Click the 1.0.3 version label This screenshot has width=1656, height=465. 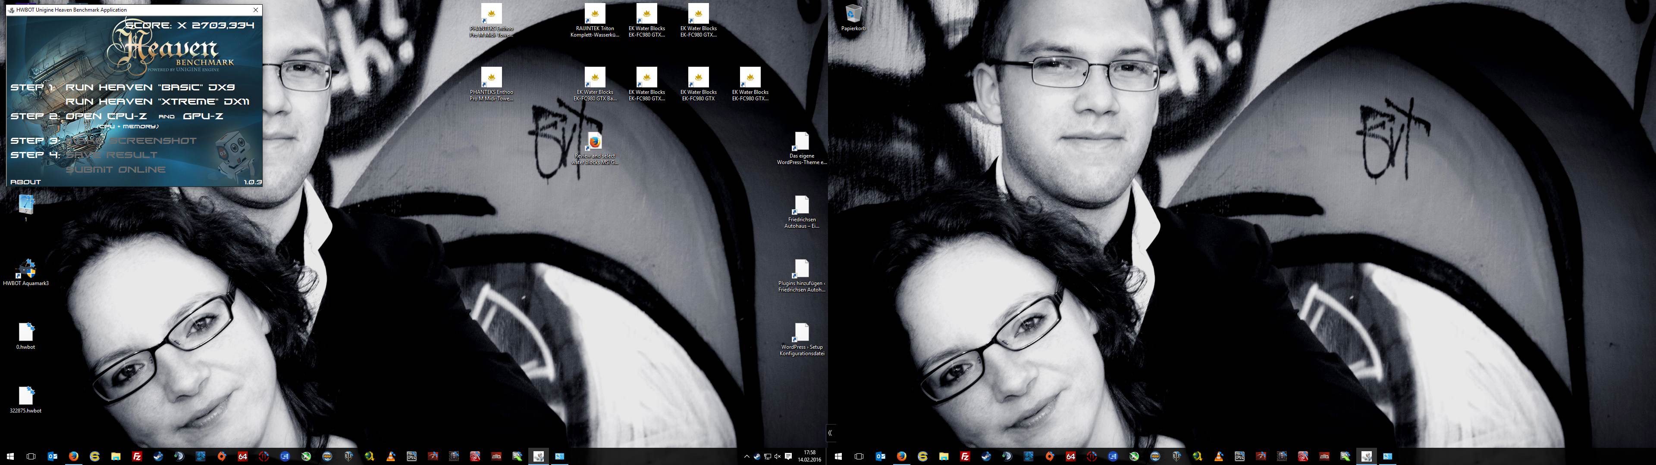(x=252, y=182)
